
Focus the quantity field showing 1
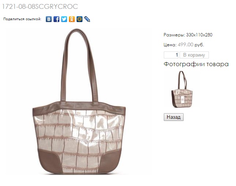coord(171,55)
